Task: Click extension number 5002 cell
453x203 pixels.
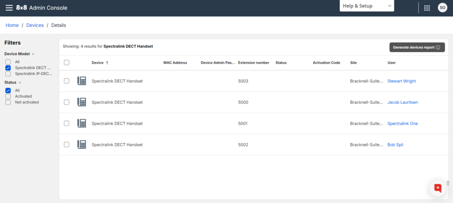Action: tap(243, 145)
